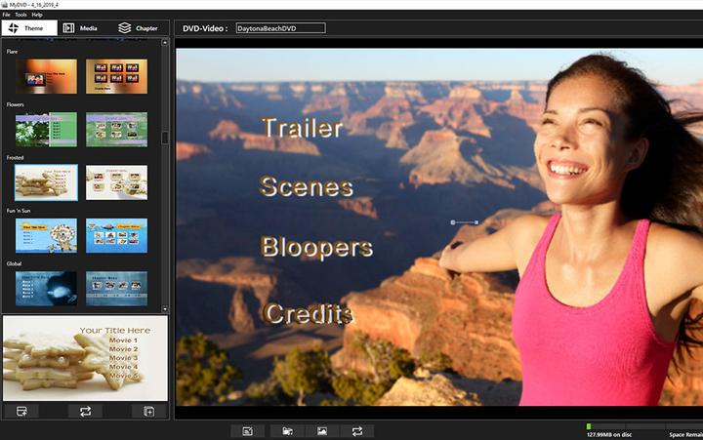Screen dimensions: 703x440
Task: Edit the DVD-Video title field
Action: [x=280, y=28]
